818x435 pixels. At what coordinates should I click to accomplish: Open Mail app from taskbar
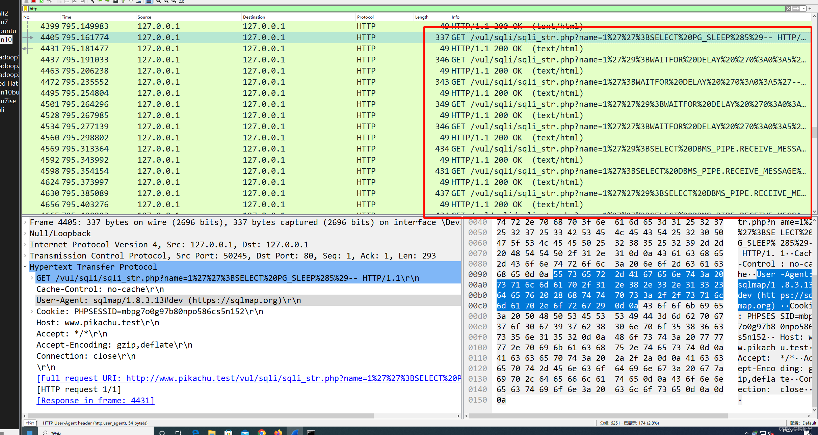[245, 432]
